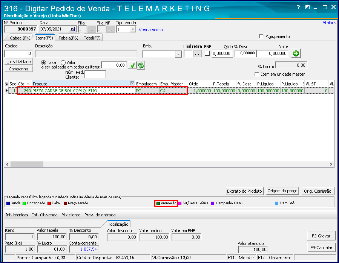Click the Embalagem column header

[147, 84]
